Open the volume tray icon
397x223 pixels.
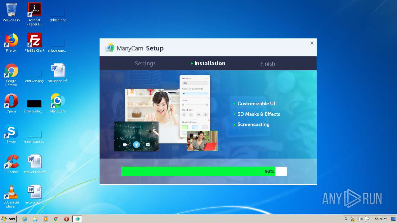[360, 219]
